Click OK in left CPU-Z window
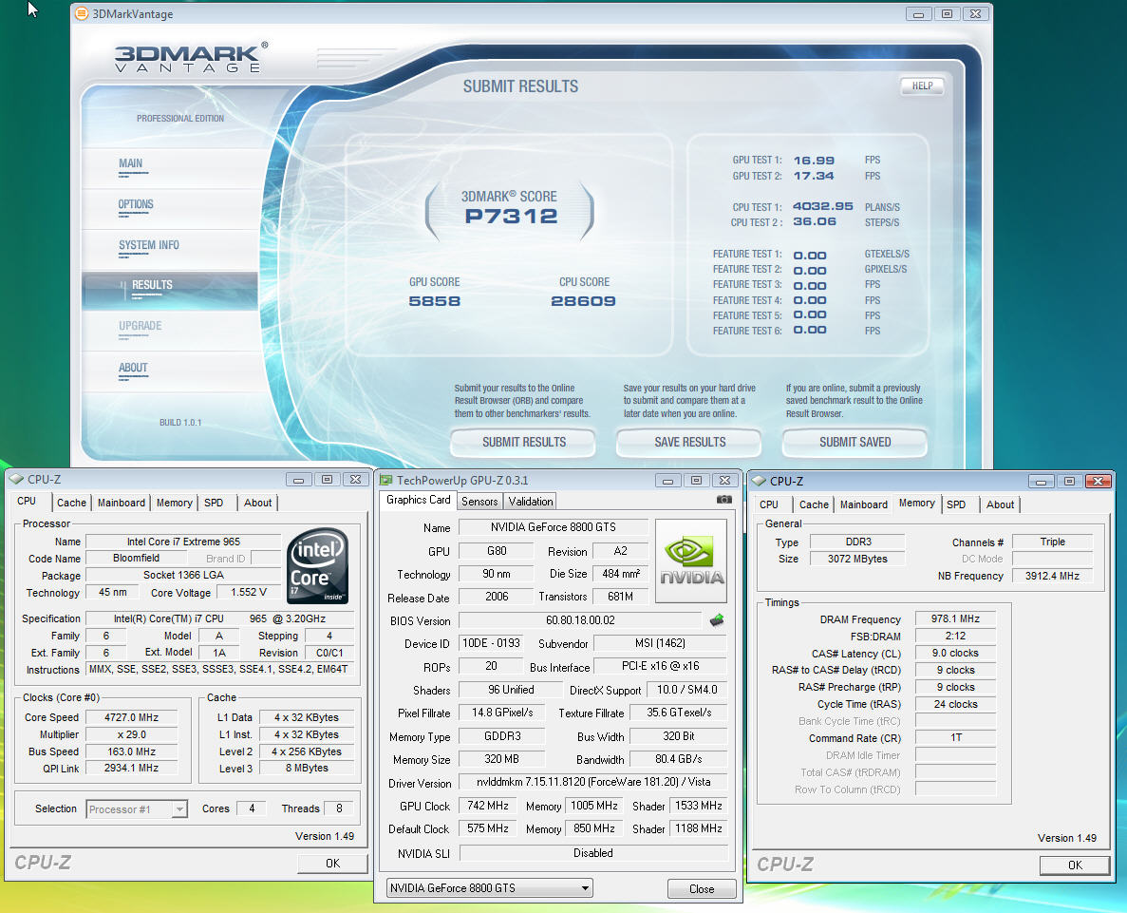 (x=332, y=864)
